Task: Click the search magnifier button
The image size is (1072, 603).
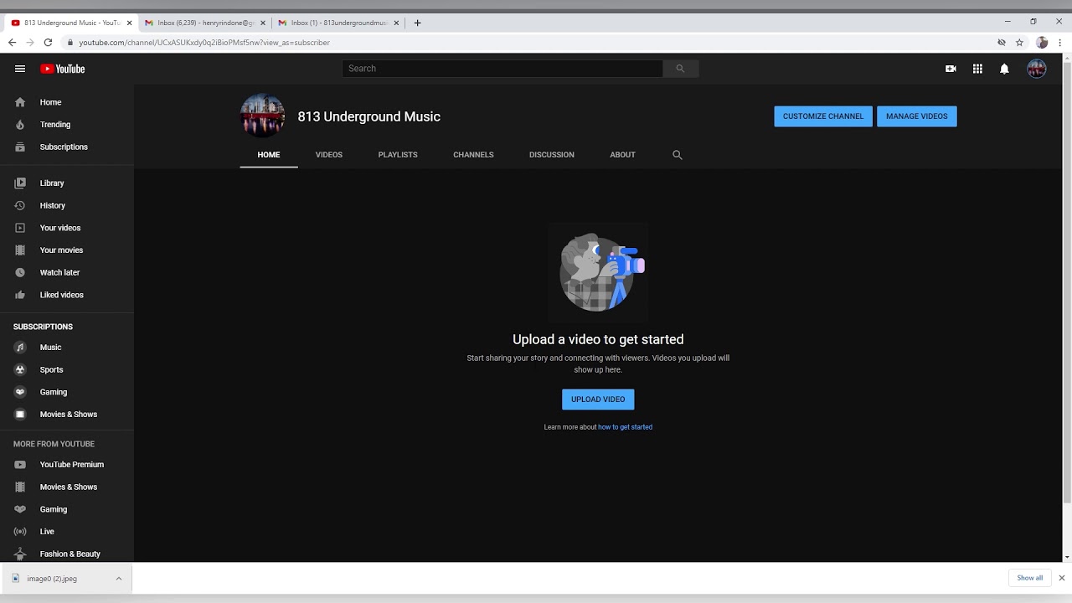Action: coord(680,69)
